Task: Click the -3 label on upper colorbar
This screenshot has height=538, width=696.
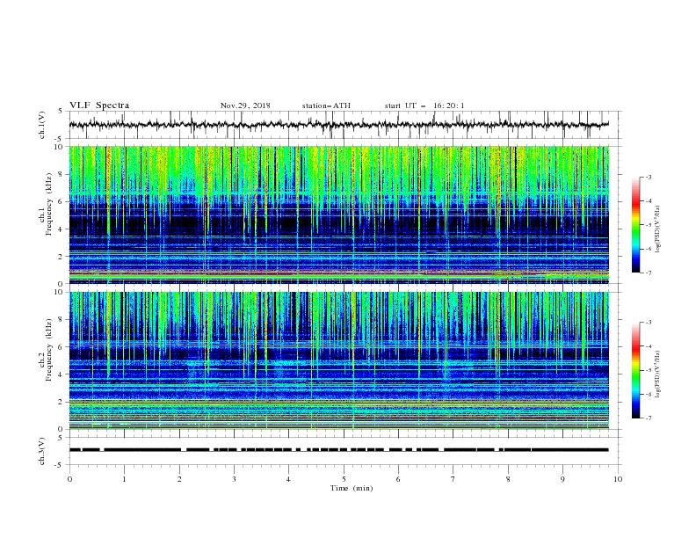Action: point(648,177)
